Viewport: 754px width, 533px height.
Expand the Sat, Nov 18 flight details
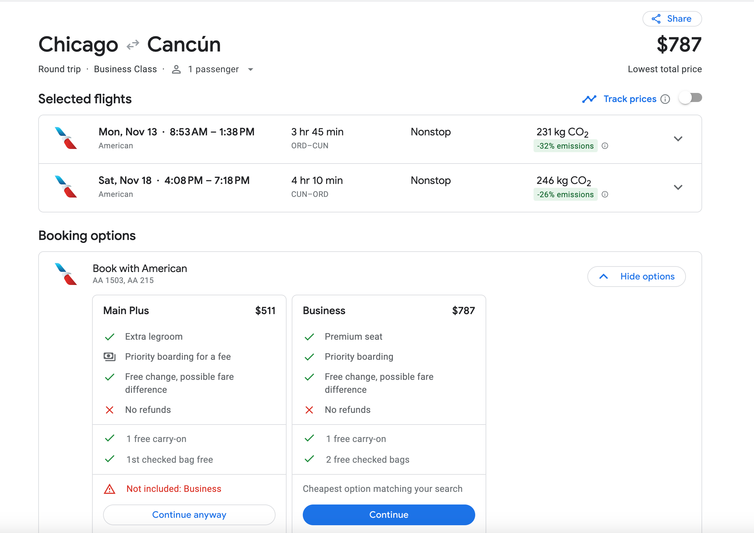tap(678, 187)
